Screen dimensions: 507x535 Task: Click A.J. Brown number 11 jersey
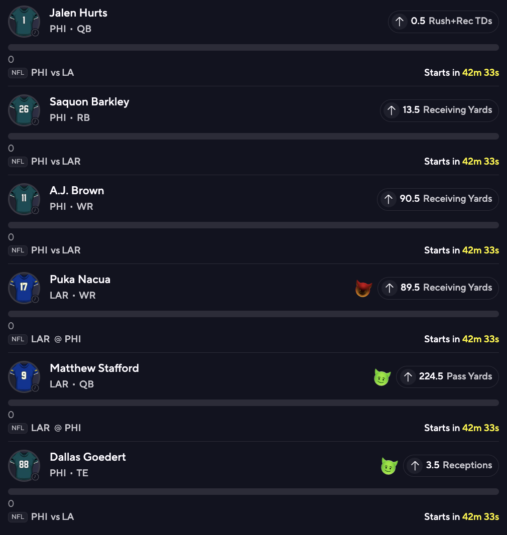point(24,199)
